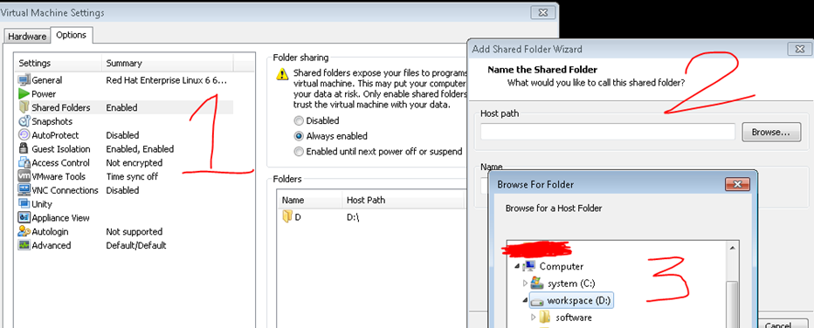Select the VNC Connections settings label
Screen dimensions: 814x328
click(65, 190)
